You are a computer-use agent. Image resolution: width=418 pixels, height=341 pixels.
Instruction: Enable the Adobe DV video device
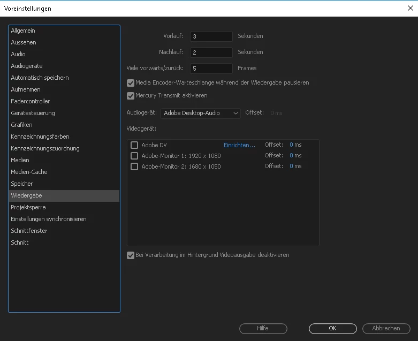coord(134,145)
